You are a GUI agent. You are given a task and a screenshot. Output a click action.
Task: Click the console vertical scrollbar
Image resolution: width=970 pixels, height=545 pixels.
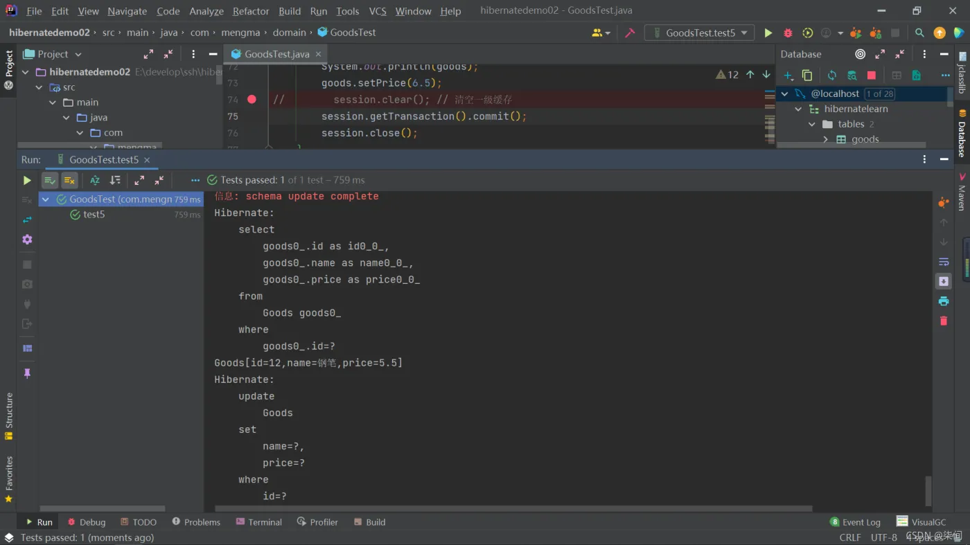pos(928,491)
